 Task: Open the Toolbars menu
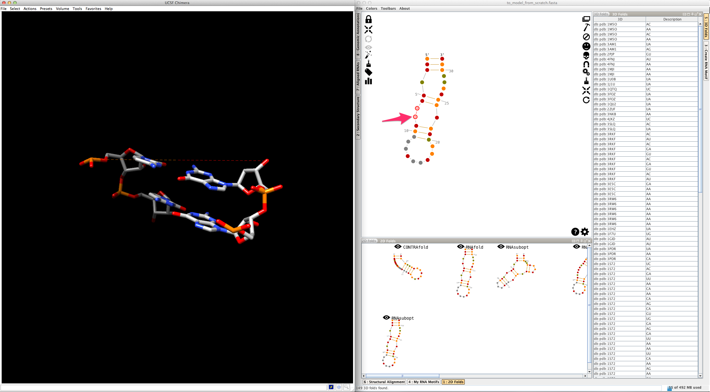point(388,9)
